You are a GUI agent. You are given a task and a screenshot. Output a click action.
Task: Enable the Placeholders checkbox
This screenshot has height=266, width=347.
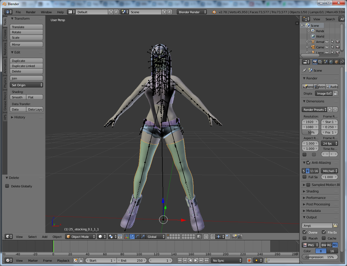(305, 238)
